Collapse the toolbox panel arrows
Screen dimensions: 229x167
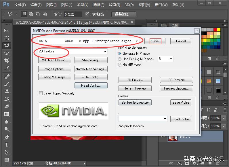coord(3,21)
